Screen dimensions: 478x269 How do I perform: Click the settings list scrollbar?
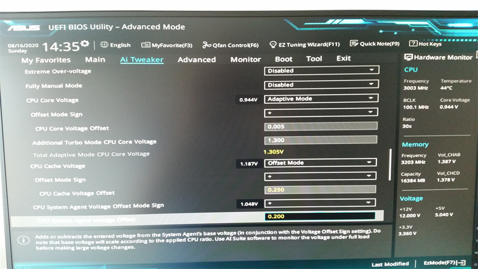(x=390, y=164)
